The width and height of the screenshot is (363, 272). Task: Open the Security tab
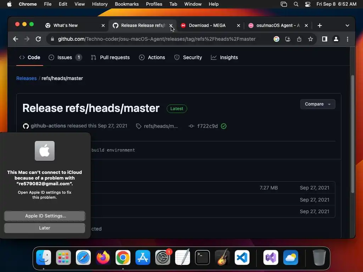click(188, 57)
